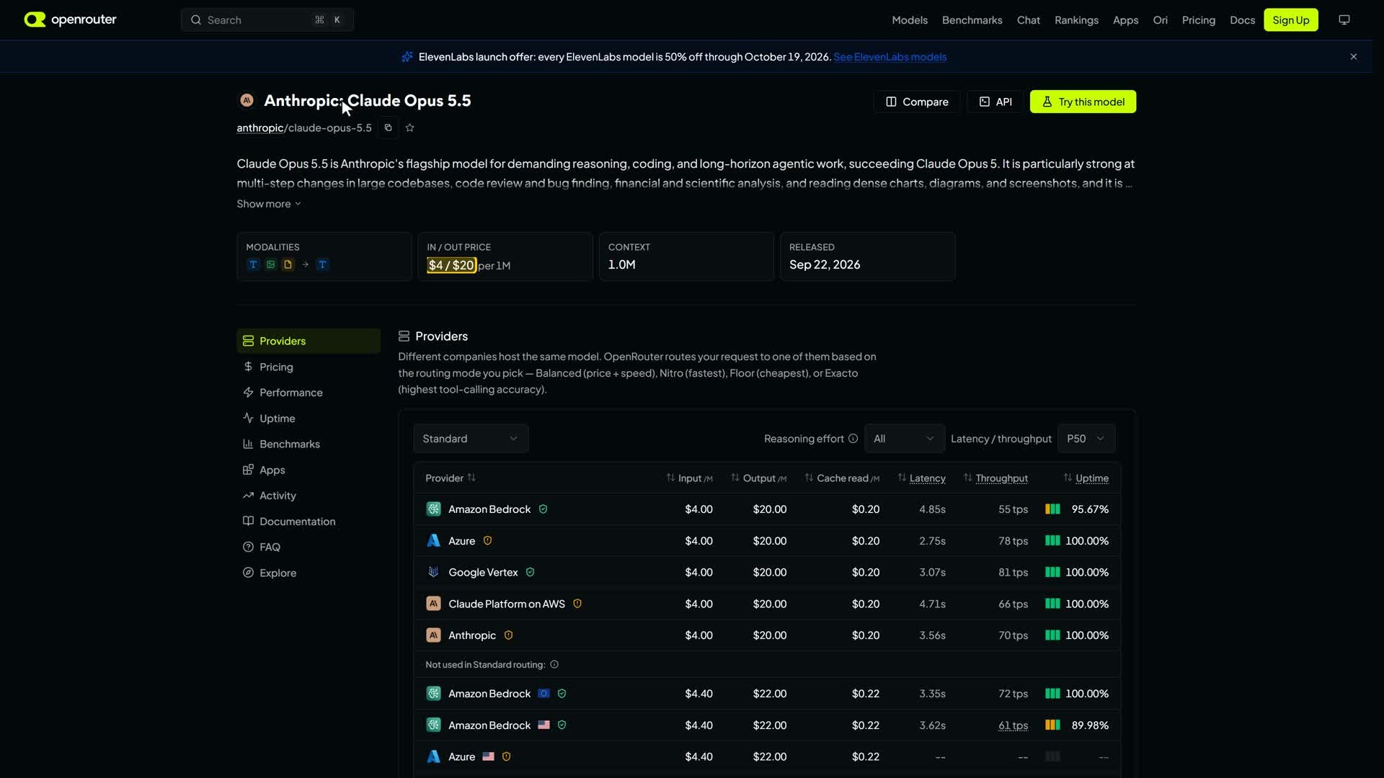
Task: Open the Activity sidebar section
Action: tap(308, 496)
